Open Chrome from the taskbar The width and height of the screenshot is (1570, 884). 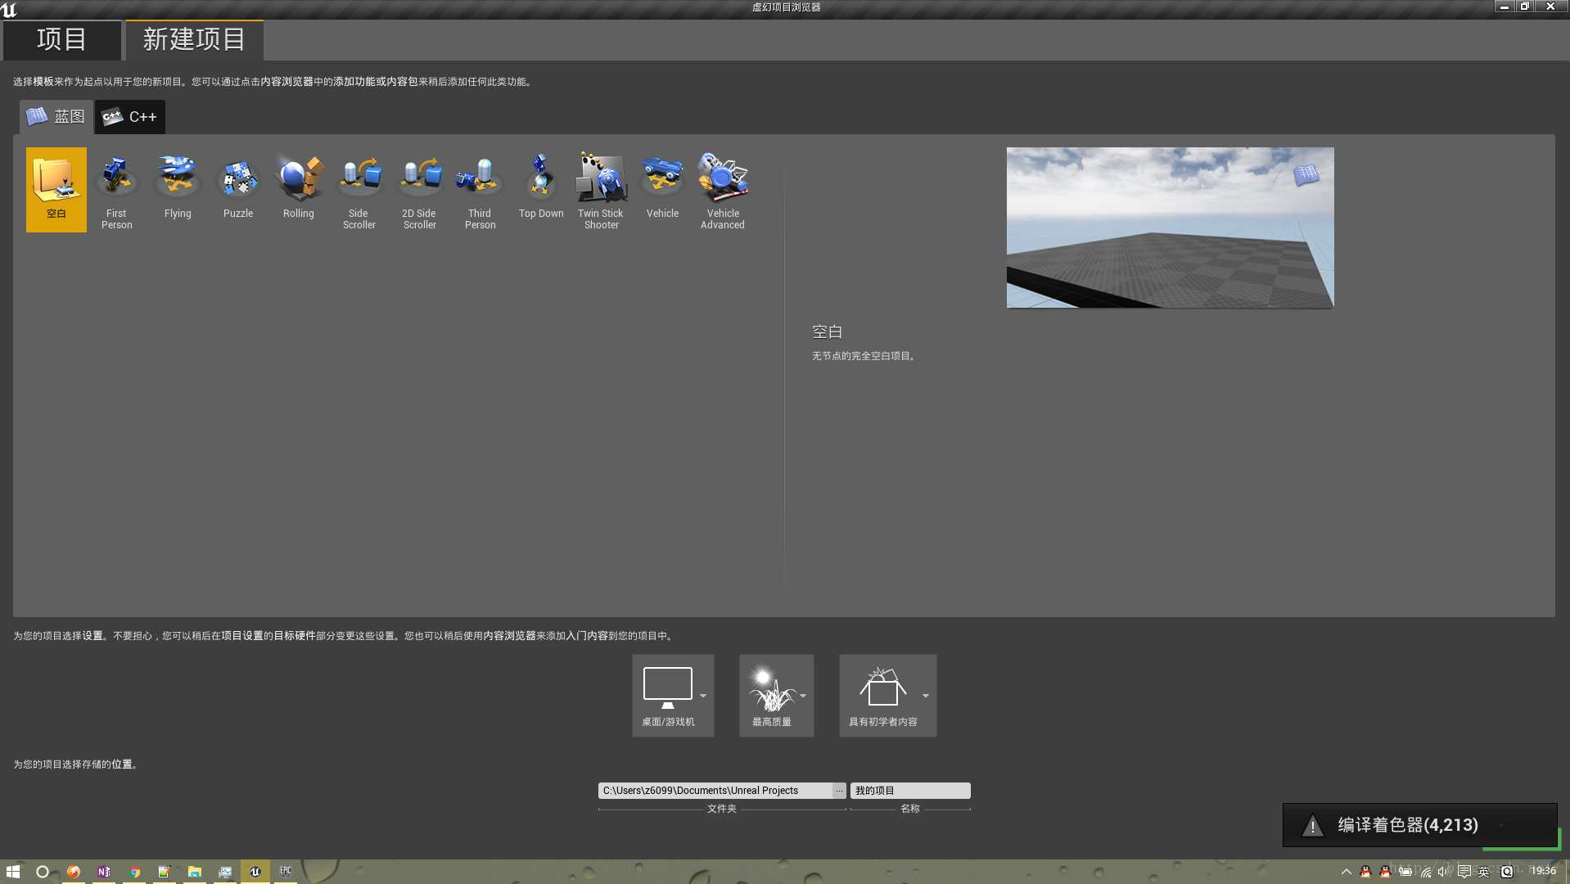134,872
